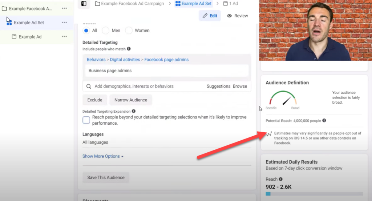Click the ad set grid icon in breadcrumb
This screenshot has height=201, width=372.
pos(178,4)
